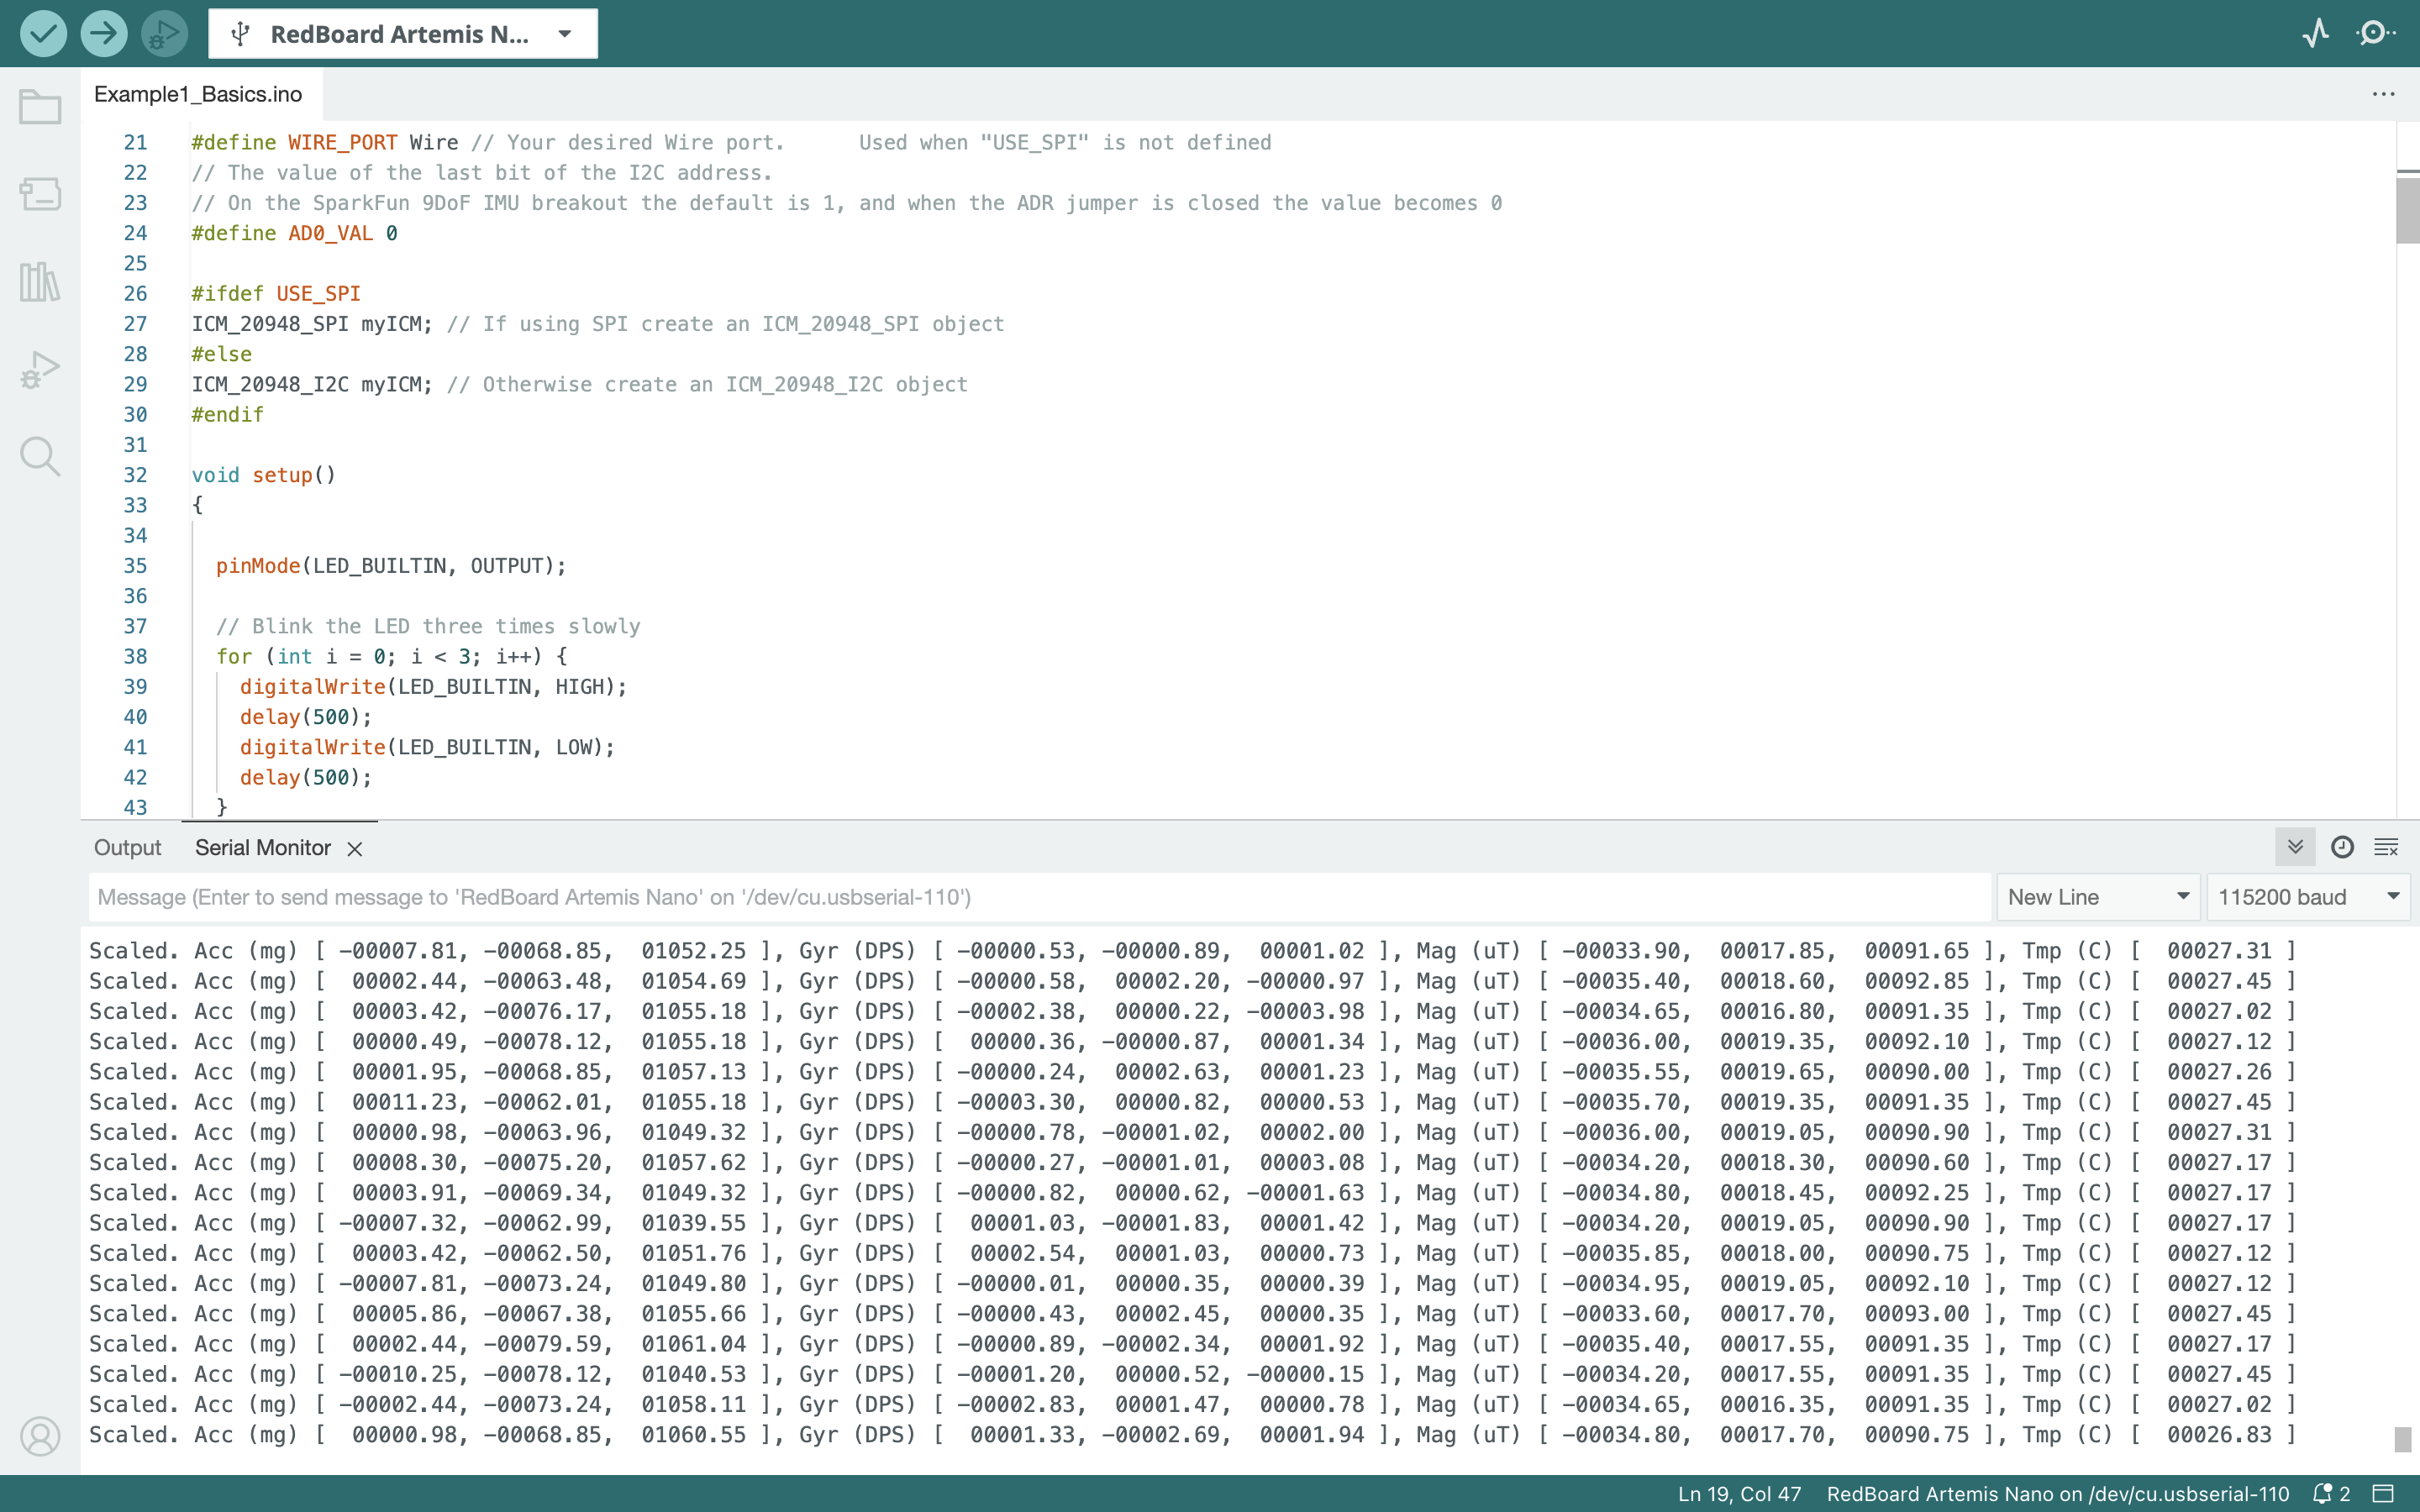Open the user account profile icon
The image size is (2420, 1512).
(x=40, y=1436)
